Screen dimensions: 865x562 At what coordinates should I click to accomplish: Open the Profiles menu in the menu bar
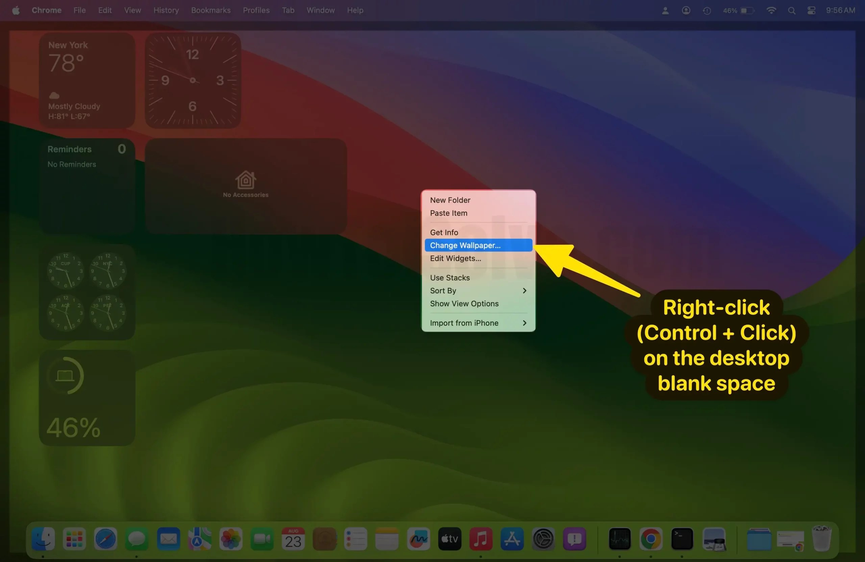(x=256, y=10)
